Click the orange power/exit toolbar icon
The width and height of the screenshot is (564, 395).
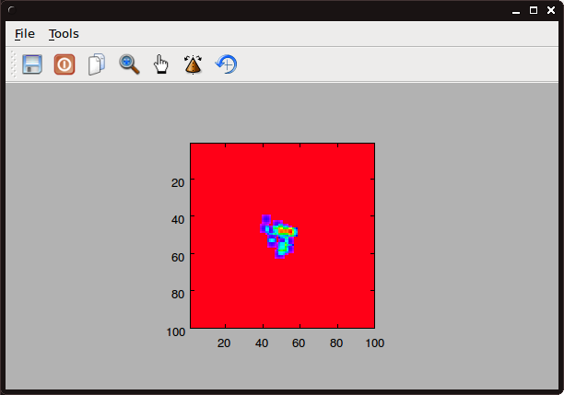65,64
